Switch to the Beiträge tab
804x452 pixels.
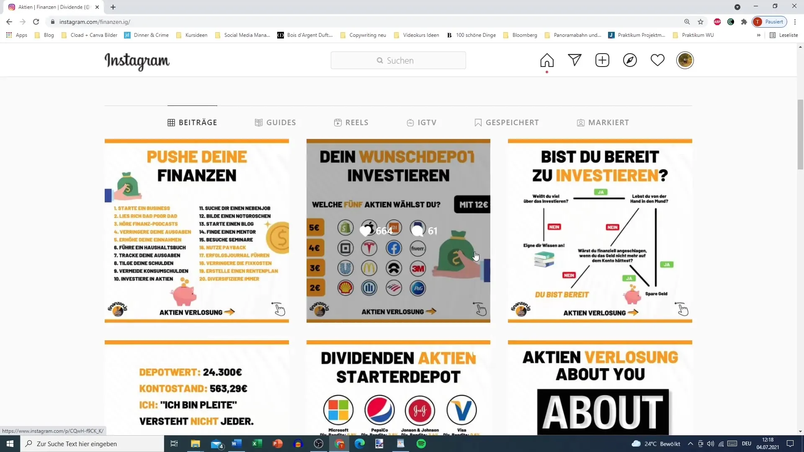coord(192,123)
